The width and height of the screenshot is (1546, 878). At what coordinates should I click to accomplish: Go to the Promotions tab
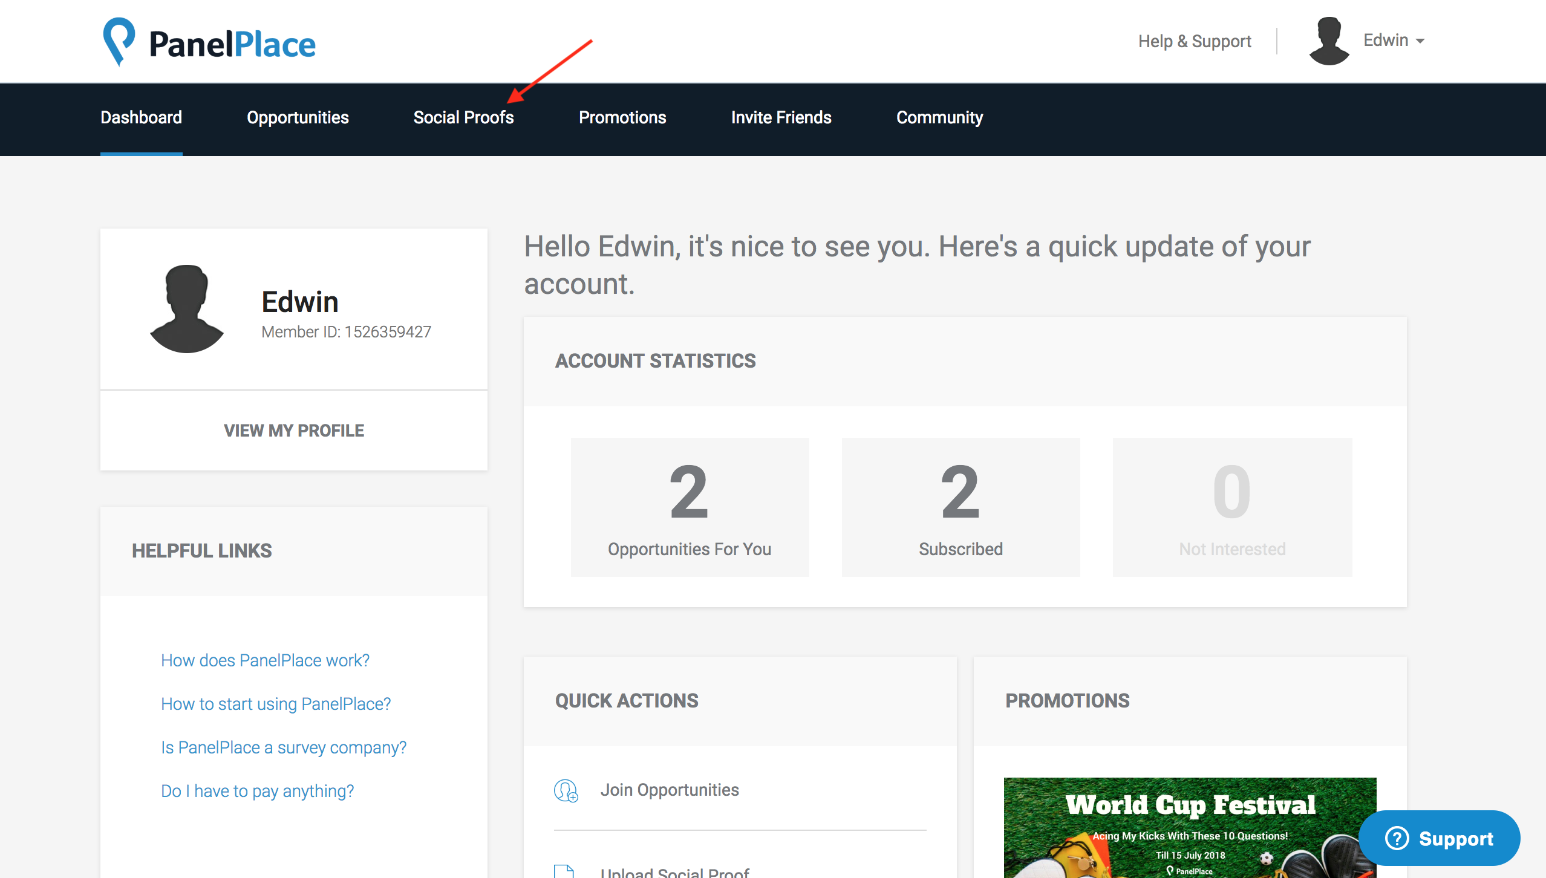[x=622, y=117]
